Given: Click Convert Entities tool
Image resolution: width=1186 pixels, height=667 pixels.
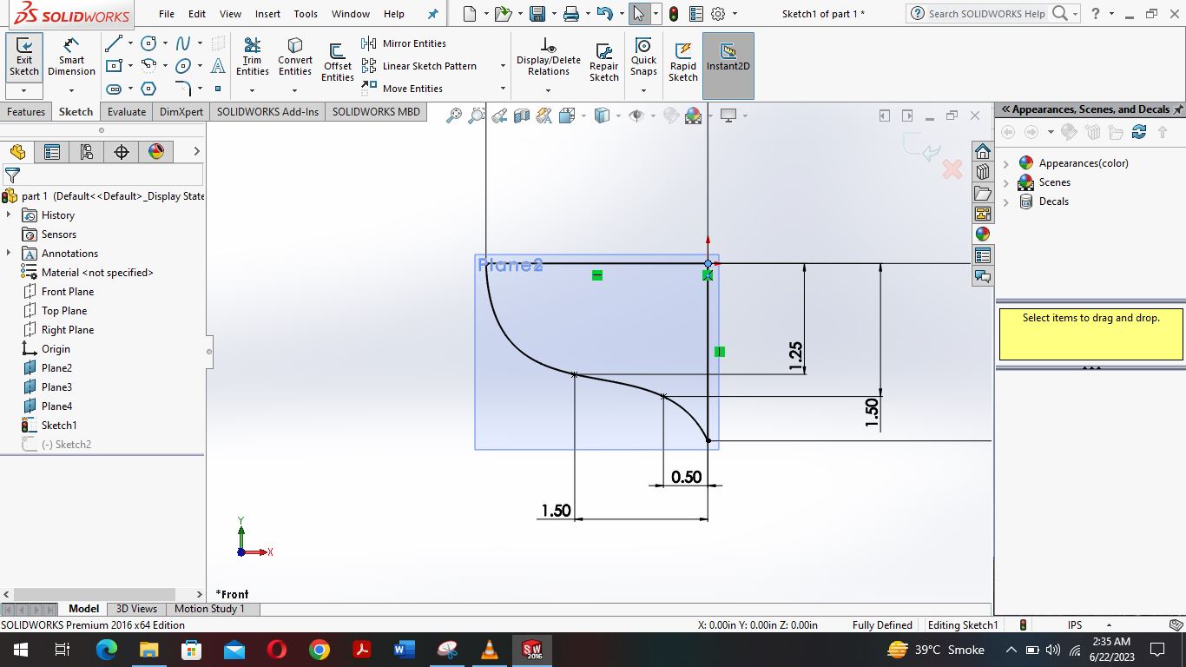Looking at the screenshot, I should point(295,57).
